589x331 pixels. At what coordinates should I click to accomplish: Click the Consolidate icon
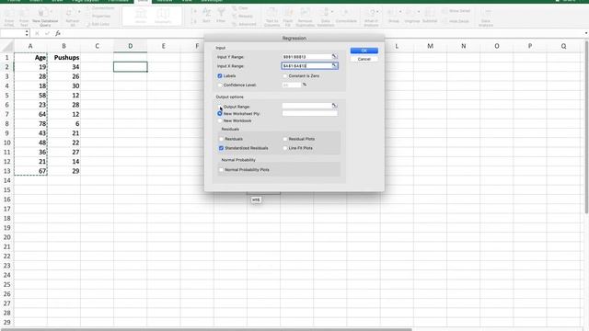pos(346,16)
